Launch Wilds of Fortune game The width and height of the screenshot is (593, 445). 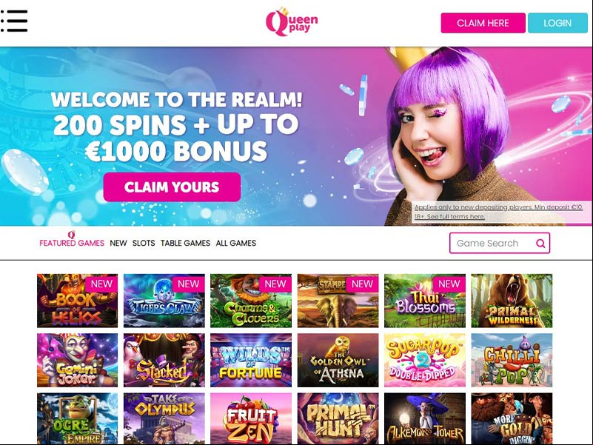251,361
